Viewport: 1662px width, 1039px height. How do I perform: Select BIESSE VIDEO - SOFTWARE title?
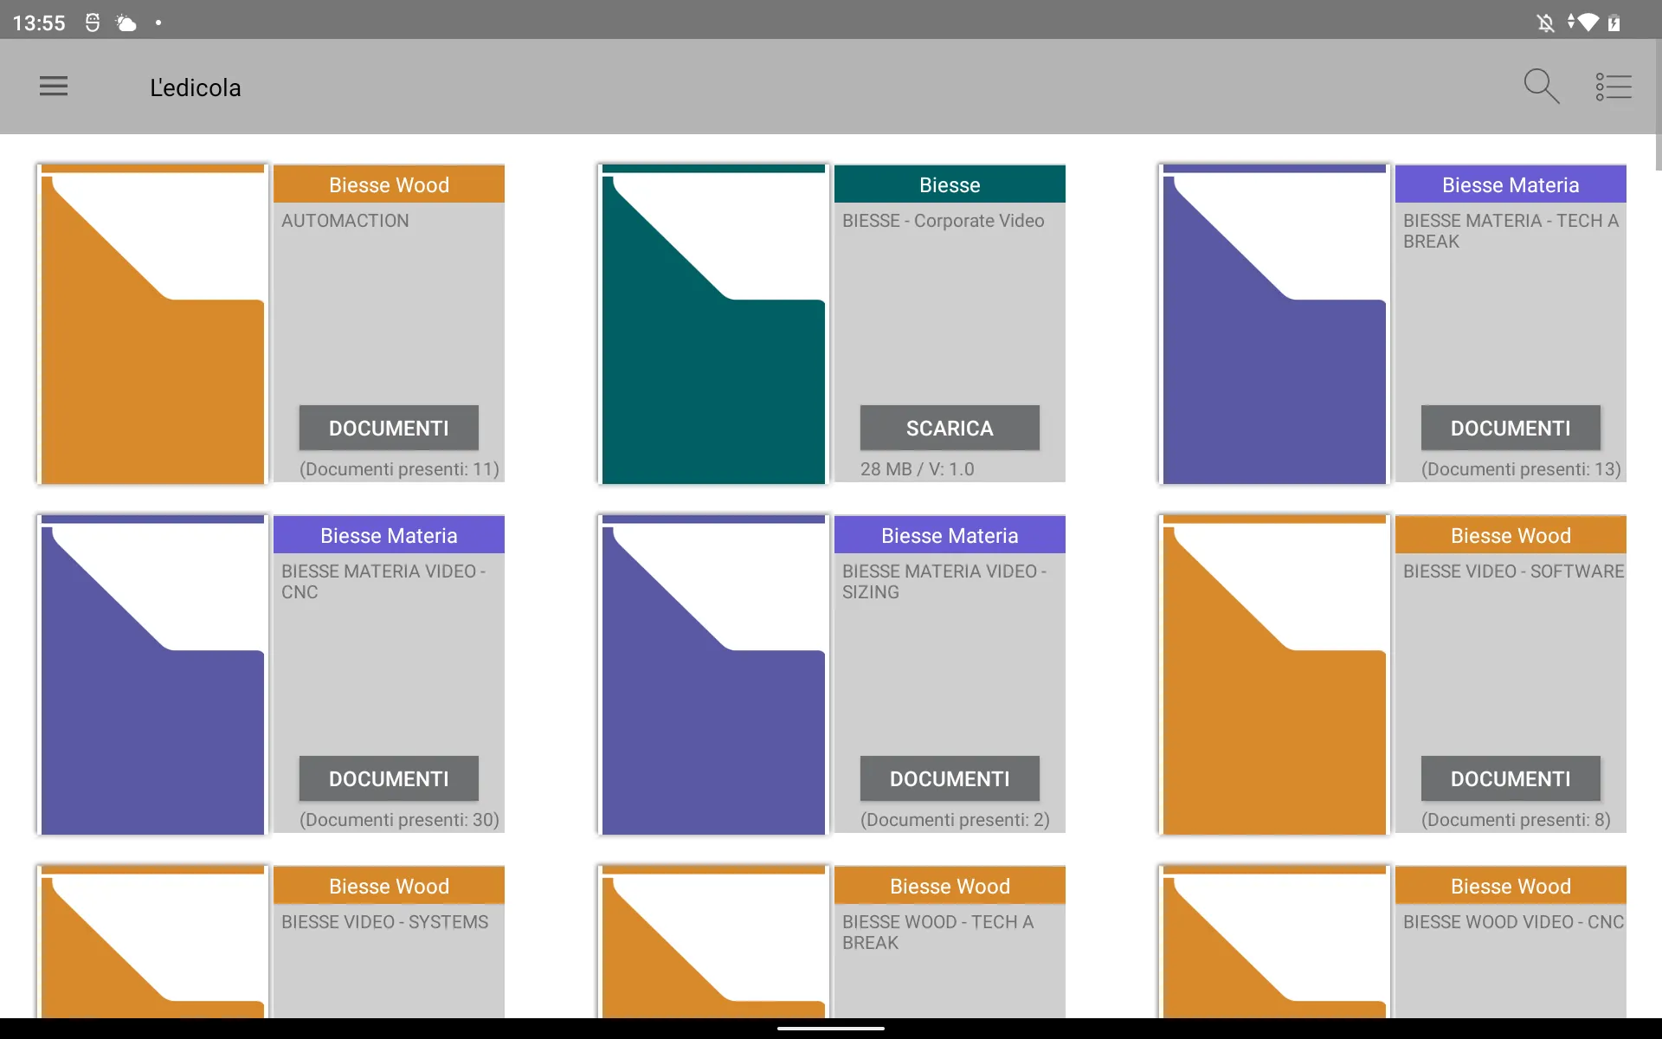[1514, 571]
